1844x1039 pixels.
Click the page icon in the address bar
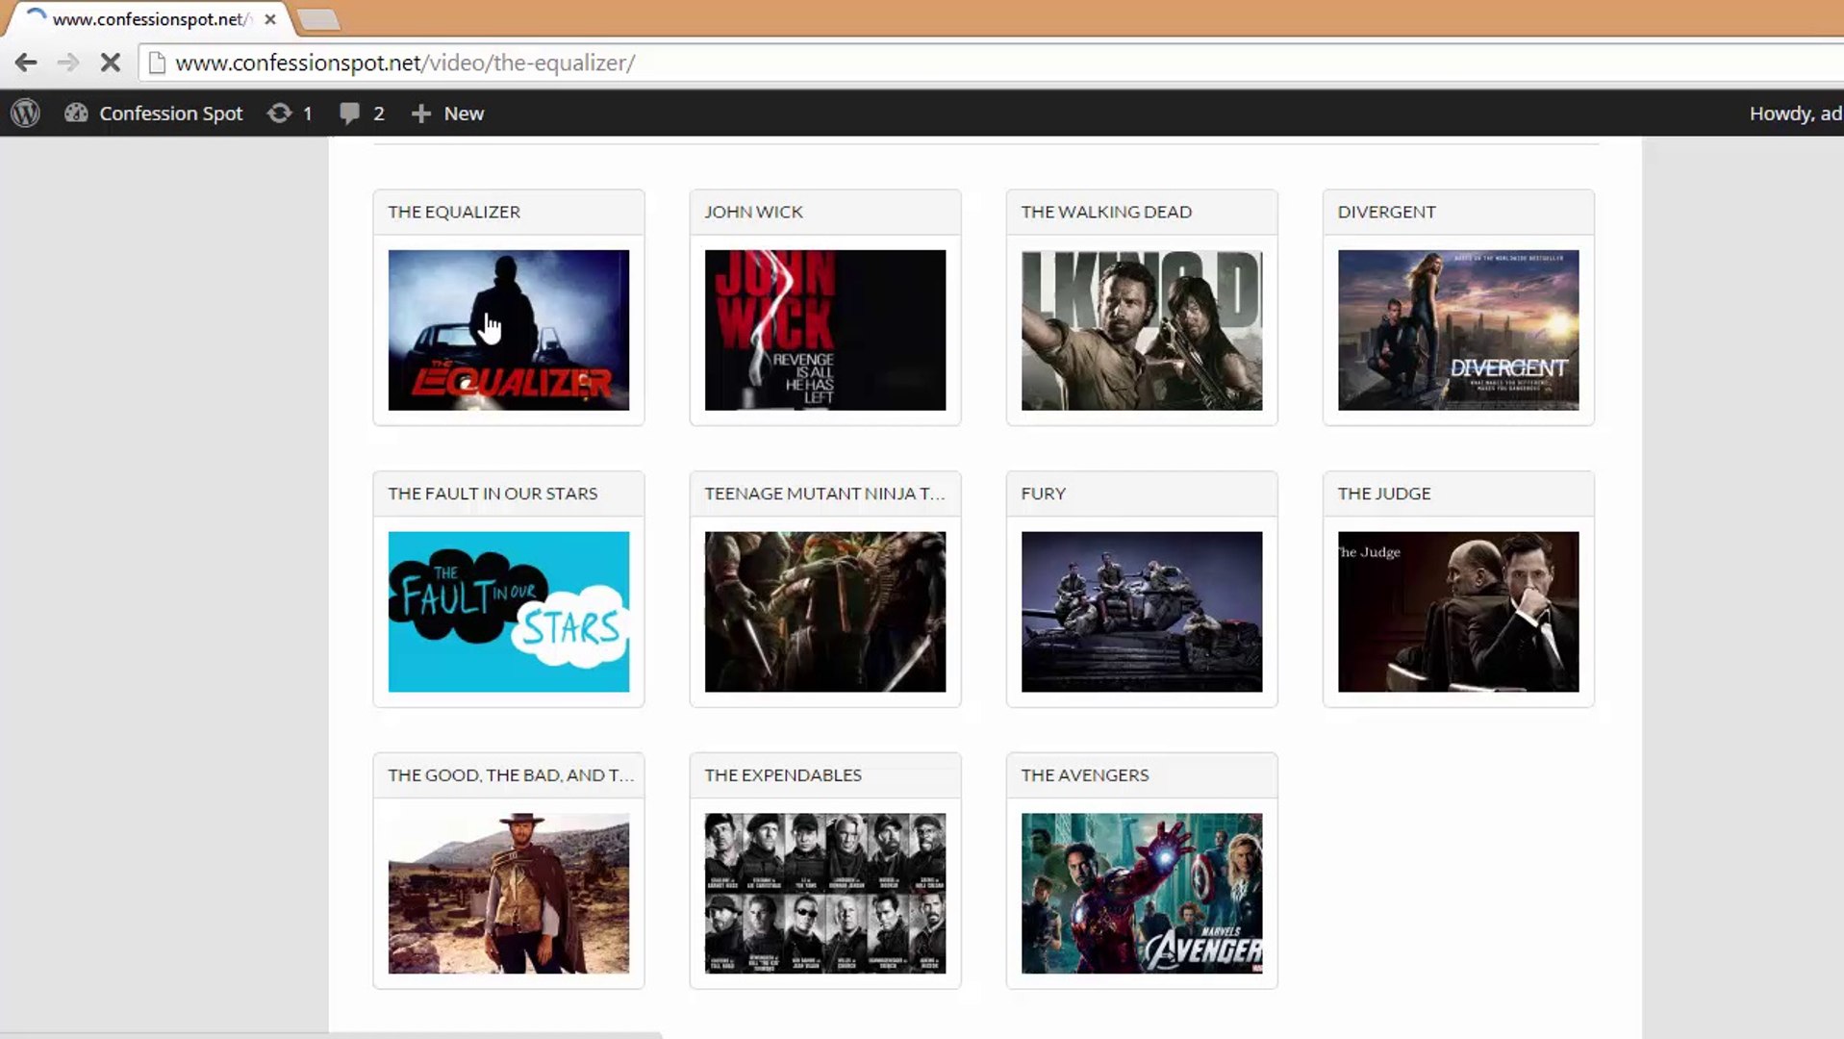coord(157,63)
